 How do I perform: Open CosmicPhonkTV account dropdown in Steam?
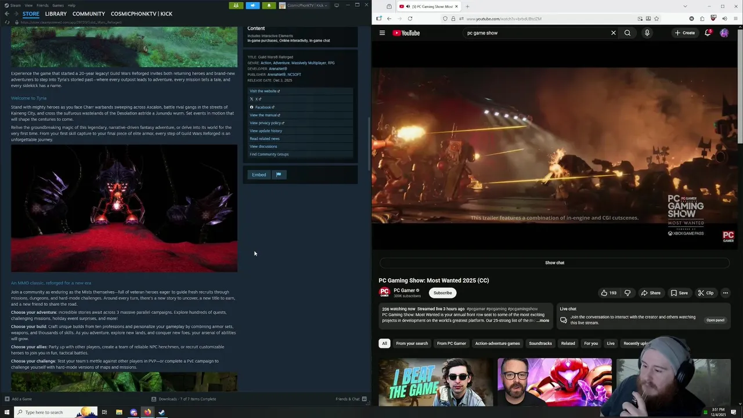304,5
